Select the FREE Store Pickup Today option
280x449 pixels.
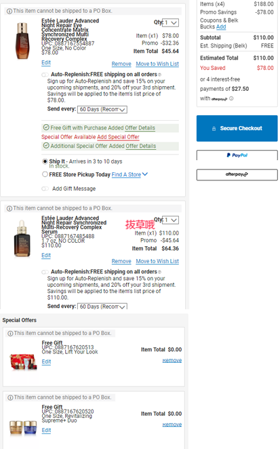coord(45,174)
